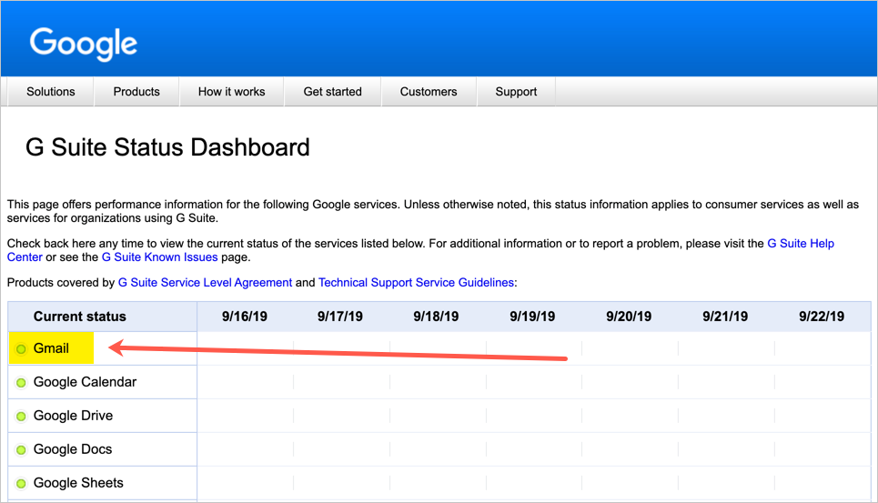Click the 9/22/19 date column header

tap(822, 317)
